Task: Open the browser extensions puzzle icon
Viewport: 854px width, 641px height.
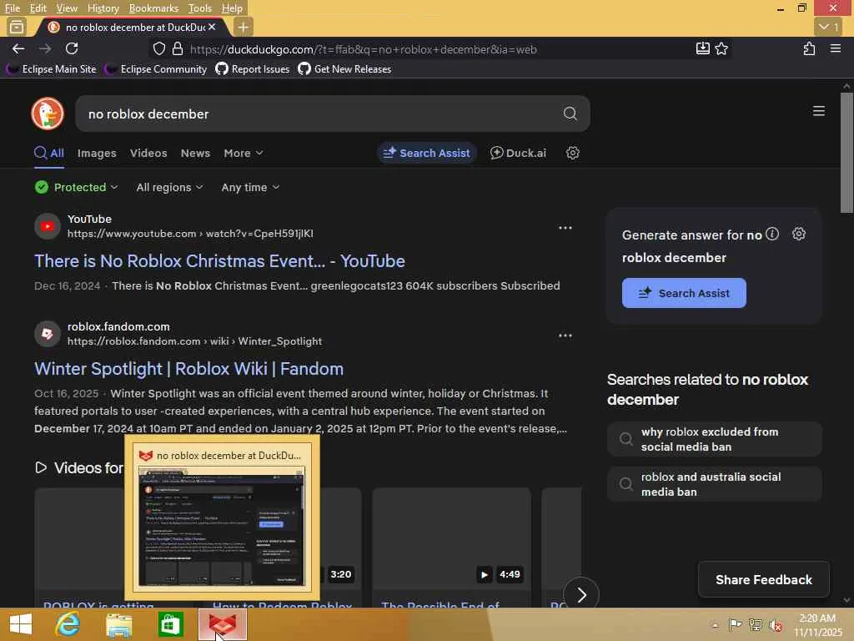Action: click(x=809, y=49)
